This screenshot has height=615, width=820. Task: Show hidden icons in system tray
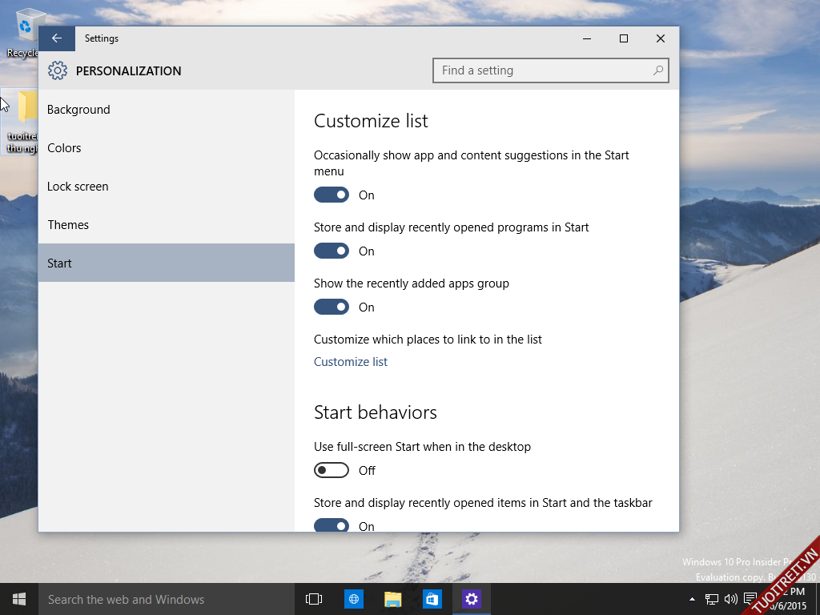click(x=693, y=599)
